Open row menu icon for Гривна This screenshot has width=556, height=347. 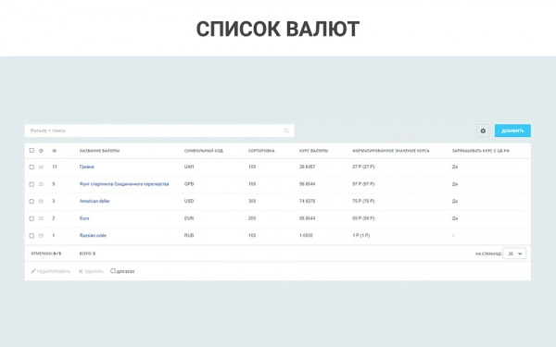[41, 167]
